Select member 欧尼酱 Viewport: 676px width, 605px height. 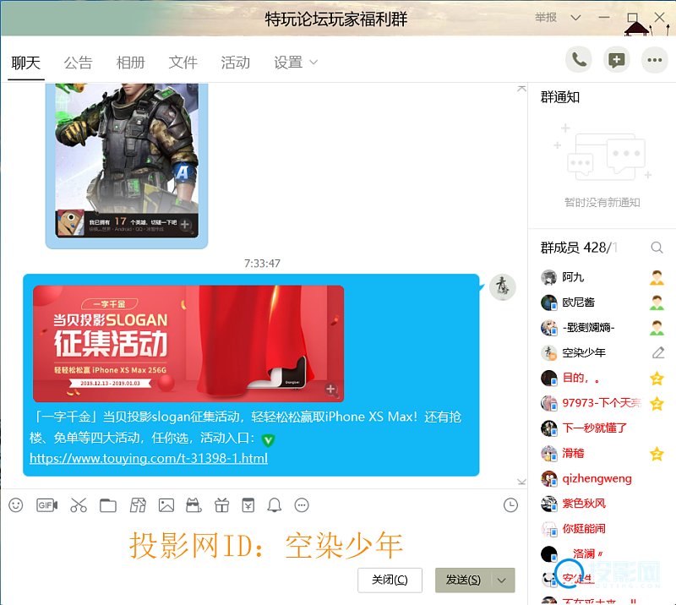(600, 302)
